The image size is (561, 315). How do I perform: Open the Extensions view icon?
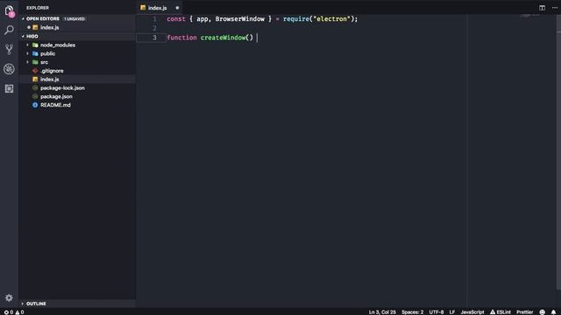10,88
